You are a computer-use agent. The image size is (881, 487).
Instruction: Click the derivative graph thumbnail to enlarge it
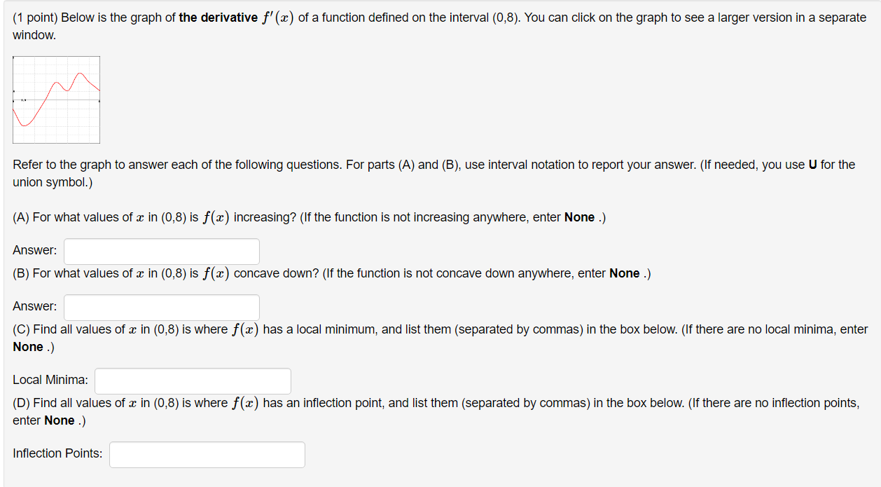pyautogui.click(x=56, y=100)
